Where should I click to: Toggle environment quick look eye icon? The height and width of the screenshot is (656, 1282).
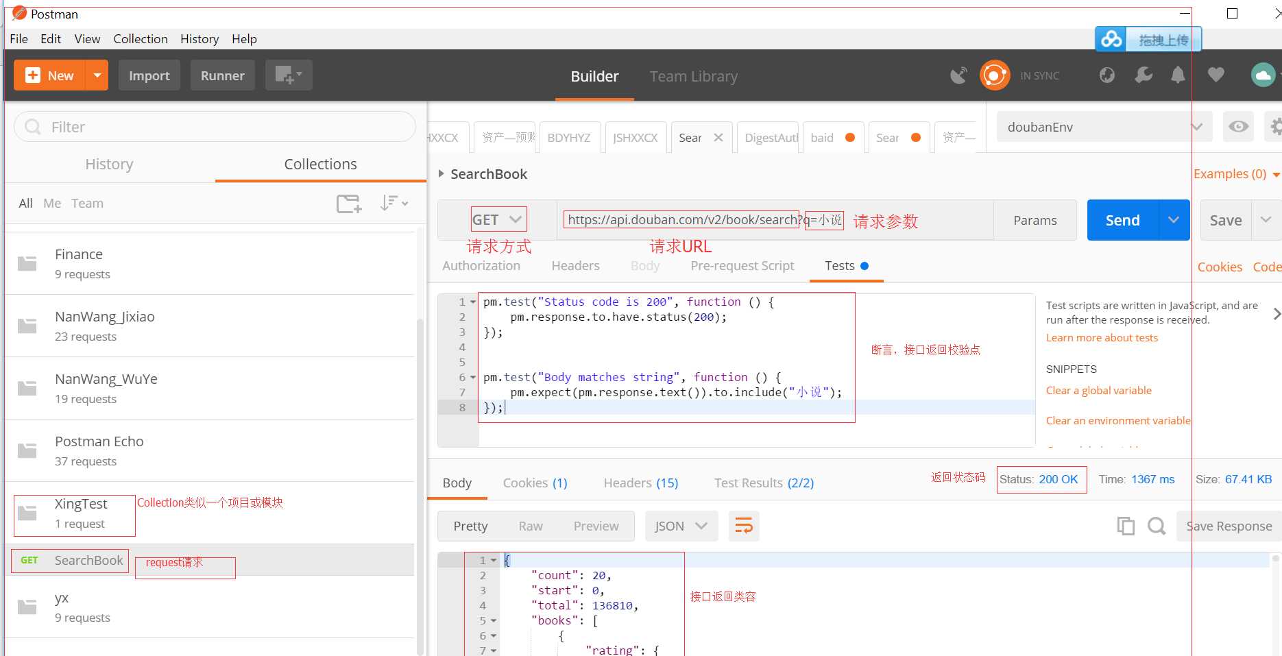[1238, 127]
